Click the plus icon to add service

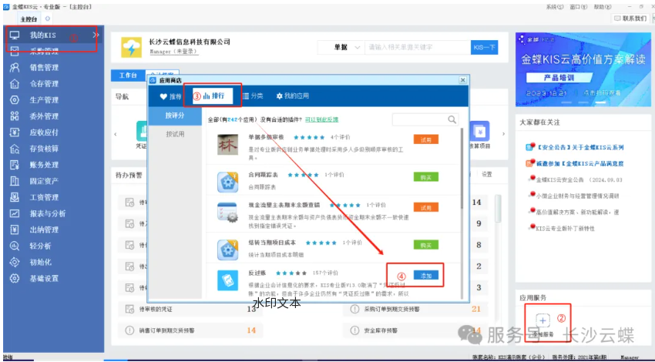542,319
